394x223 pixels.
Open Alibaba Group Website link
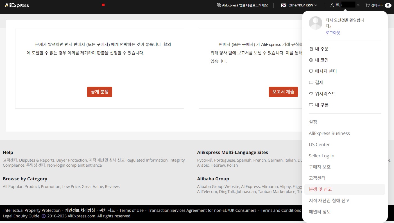218,187
